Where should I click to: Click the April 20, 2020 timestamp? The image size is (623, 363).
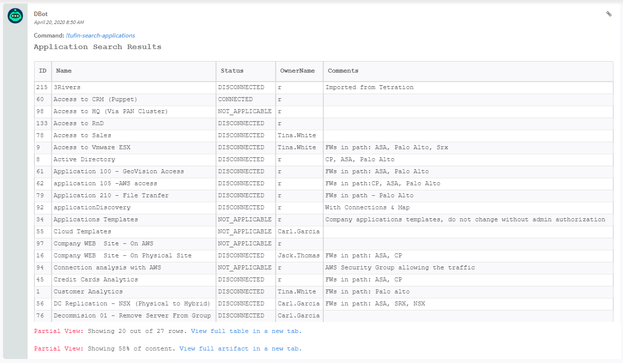click(x=59, y=23)
